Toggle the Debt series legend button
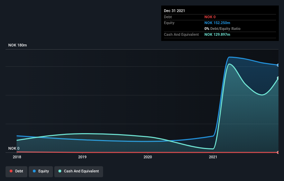 [x=17, y=171]
